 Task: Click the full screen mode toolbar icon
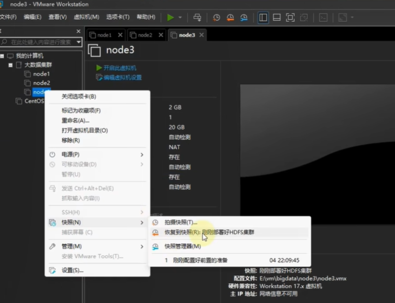[x=290, y=17]
